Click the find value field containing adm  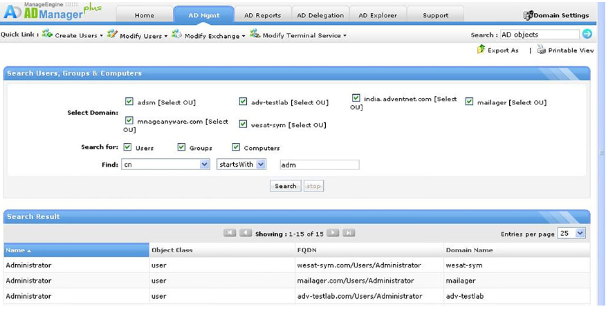point(319,165)
